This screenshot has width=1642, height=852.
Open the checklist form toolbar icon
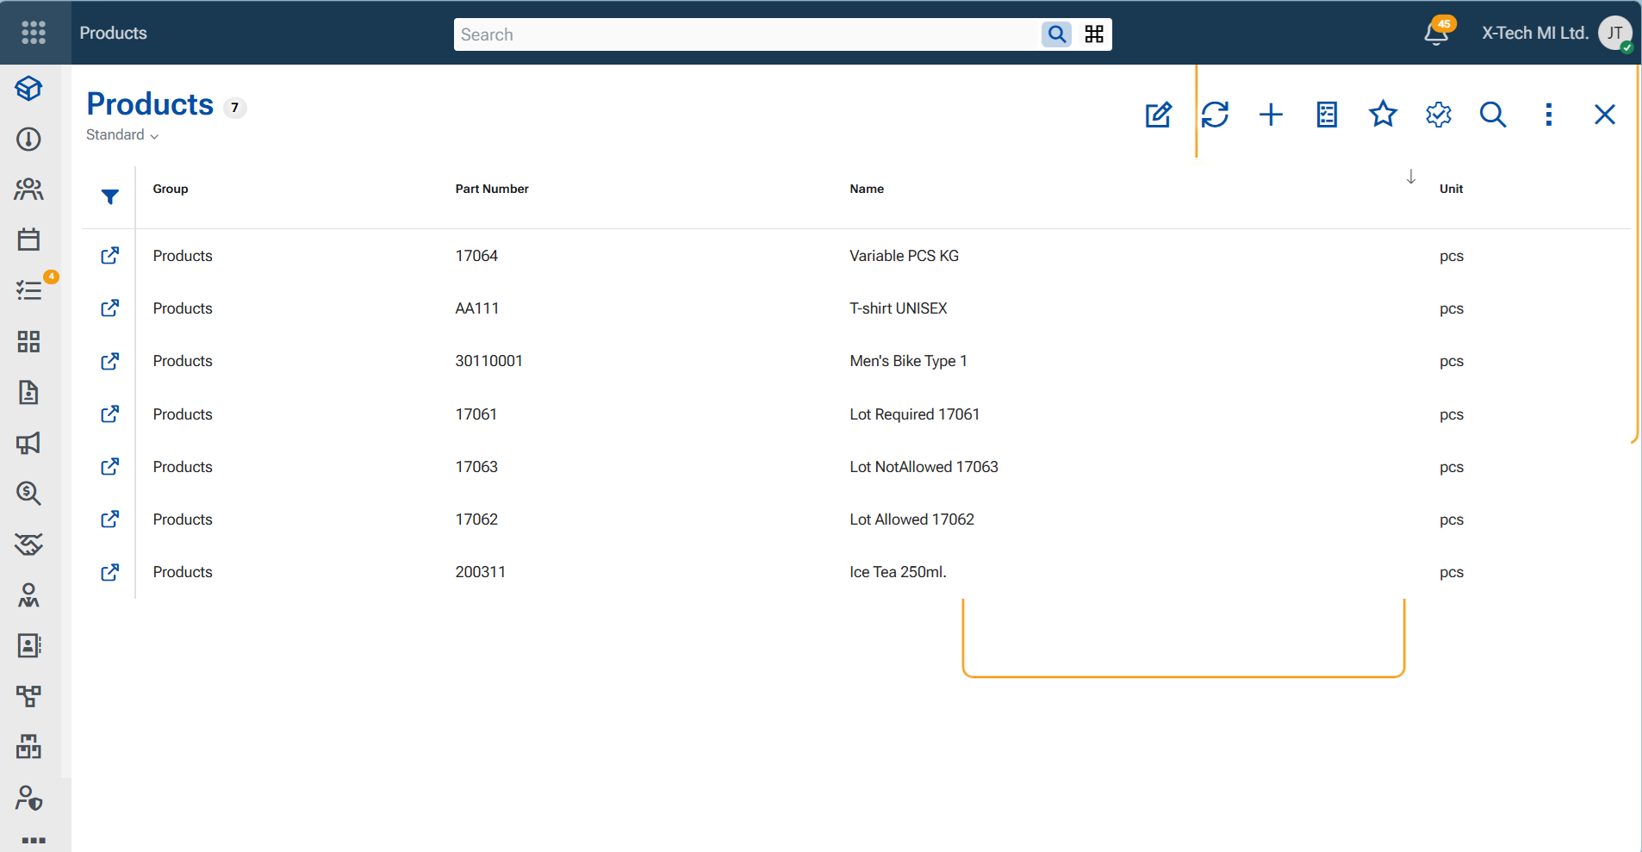pyautogui.click(x=1327, y=115)
